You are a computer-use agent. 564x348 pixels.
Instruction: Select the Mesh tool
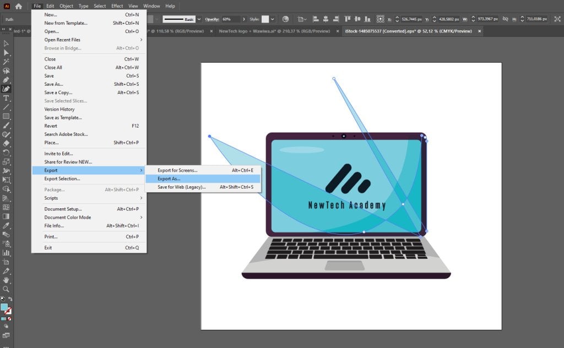[x=6, y=207]
